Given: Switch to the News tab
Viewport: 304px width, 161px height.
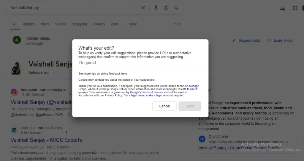Looking at the screenshot, I should tap(45, 24).
